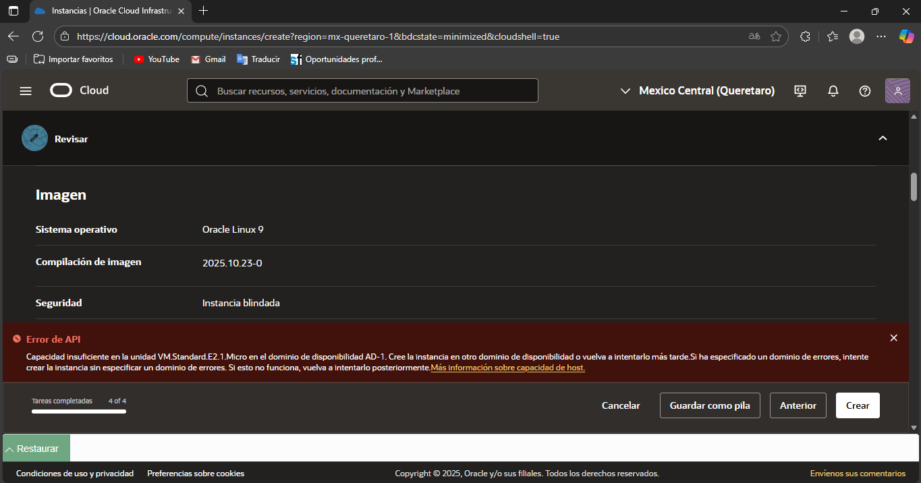Open browser extensions puzzle icon

(805, 36)
